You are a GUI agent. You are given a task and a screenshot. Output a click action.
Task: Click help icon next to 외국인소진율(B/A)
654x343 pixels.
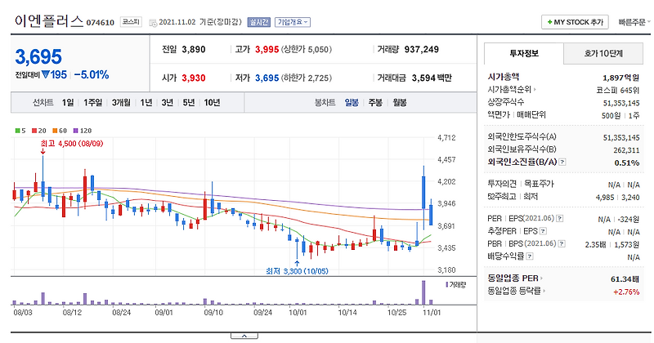[x=562, y=163]
